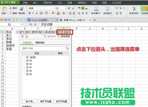Viewport: 148px width, 107px height.
Task: Decrease font size with smaller A icon
Action: pos(73,8)
